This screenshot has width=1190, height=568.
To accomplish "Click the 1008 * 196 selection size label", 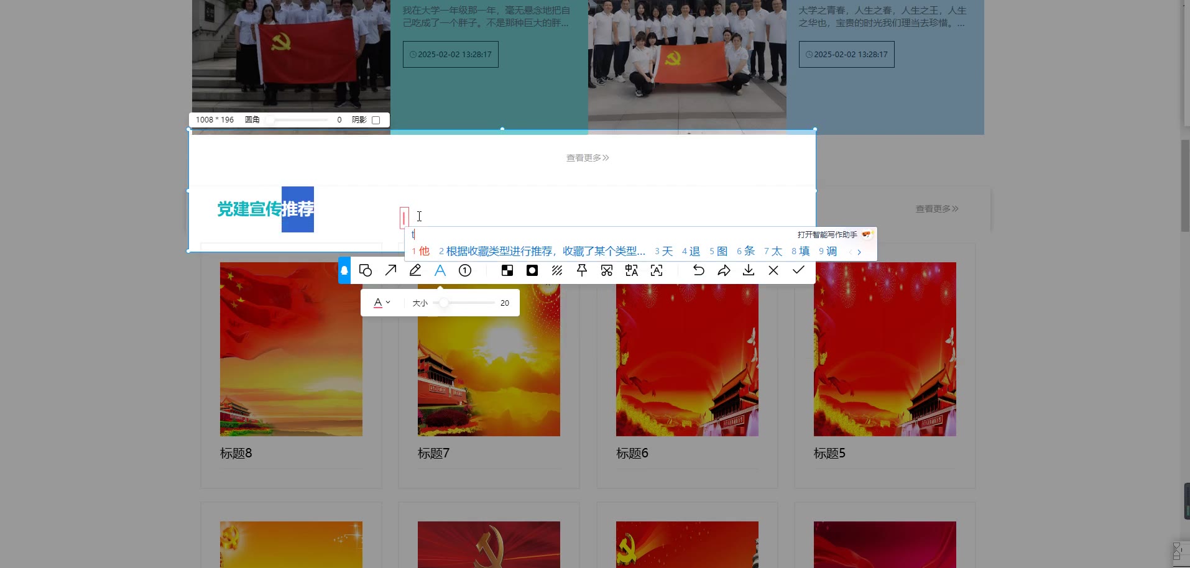I will point(214,120).
